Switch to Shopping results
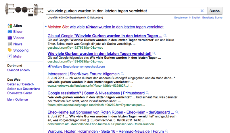Viewport: 230px width, 133px height. [21, 50]
